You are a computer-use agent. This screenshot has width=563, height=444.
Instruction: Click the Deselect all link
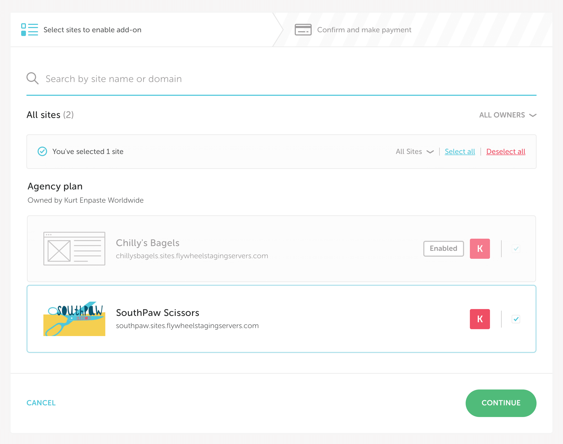(x=506, y=152)
